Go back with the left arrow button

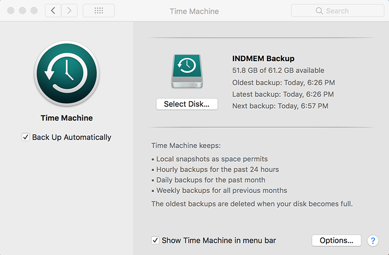pos(52,11)
